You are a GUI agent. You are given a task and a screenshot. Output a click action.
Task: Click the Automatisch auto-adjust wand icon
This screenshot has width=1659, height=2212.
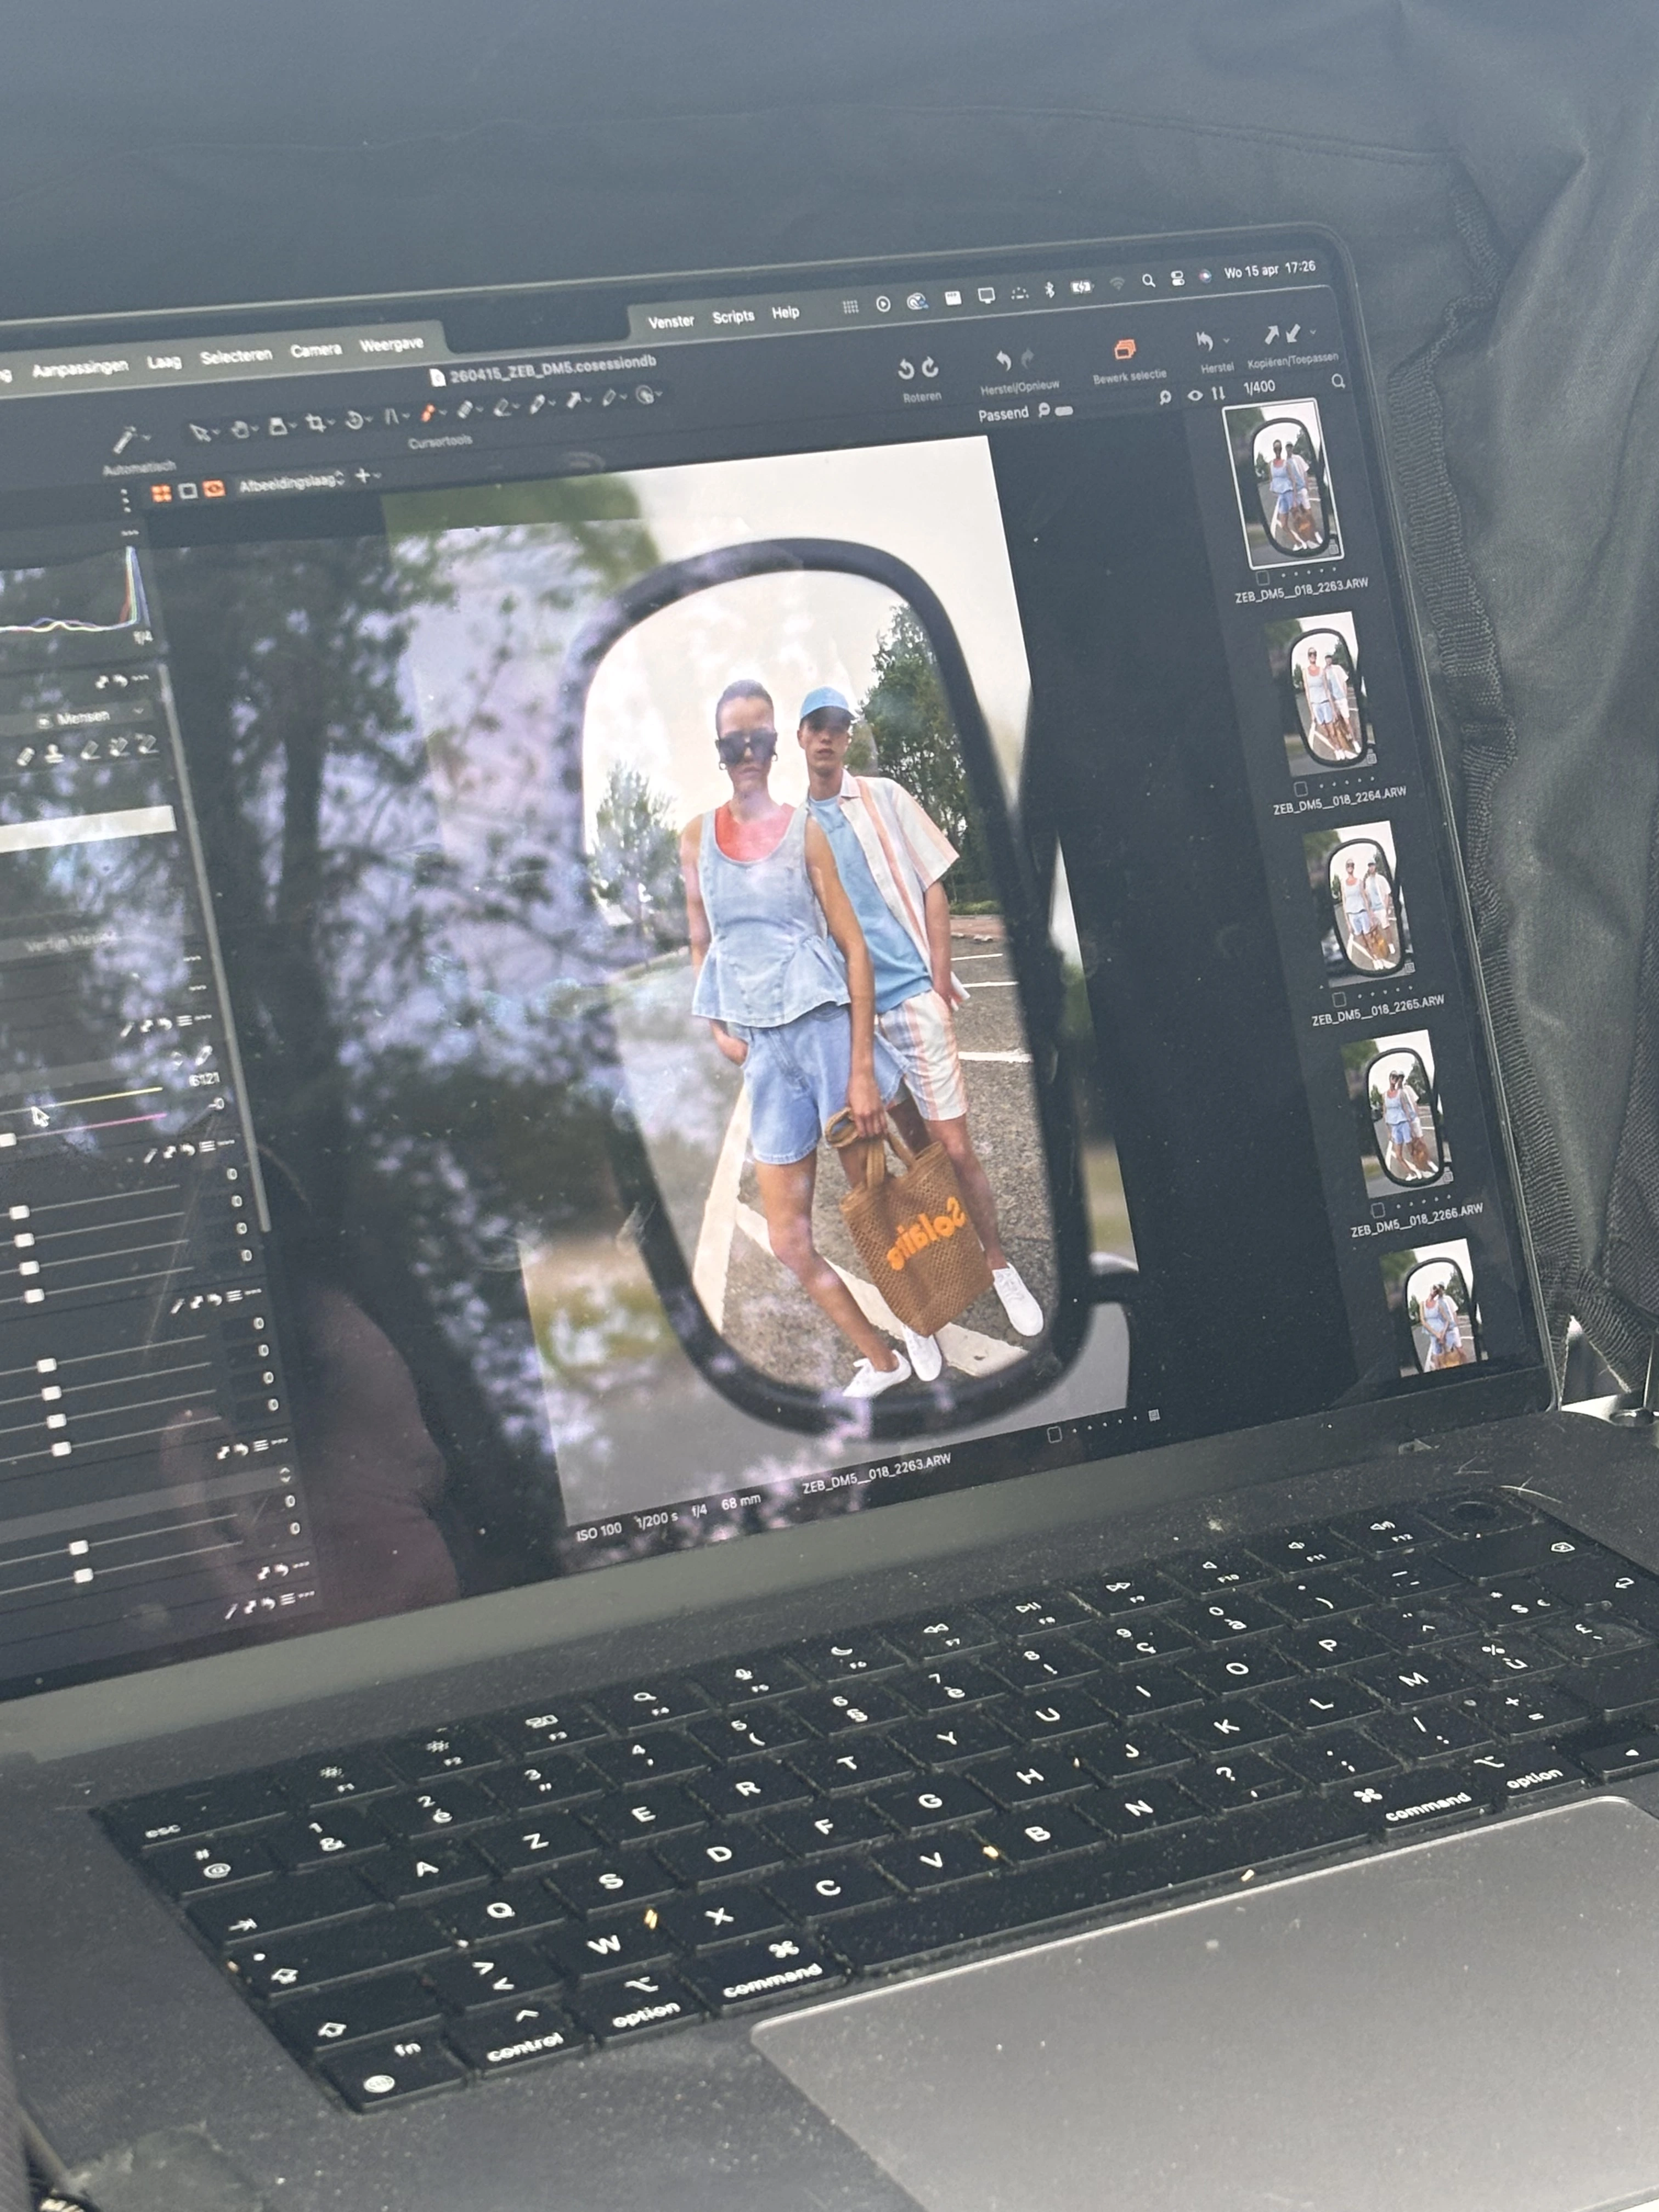tap(124, 439)
